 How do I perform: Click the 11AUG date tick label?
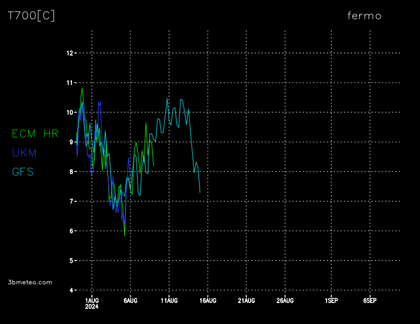point(169,300)
